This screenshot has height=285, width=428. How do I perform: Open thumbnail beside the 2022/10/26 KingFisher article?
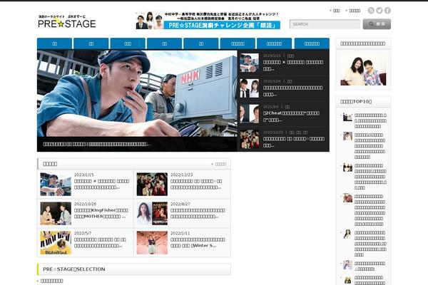coord(56,213)
